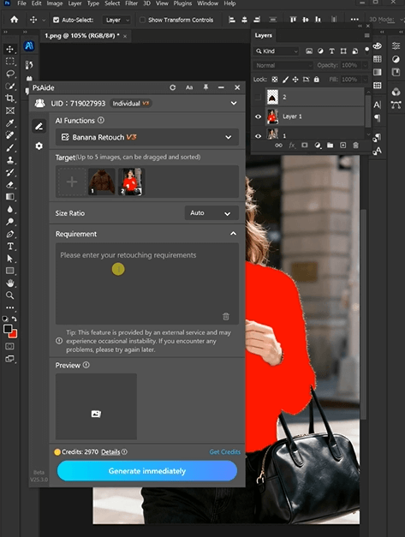Open the Normal blending mode dropdown
The height and width of the screenshot is (537, 405).
click(x=283, y=65)
